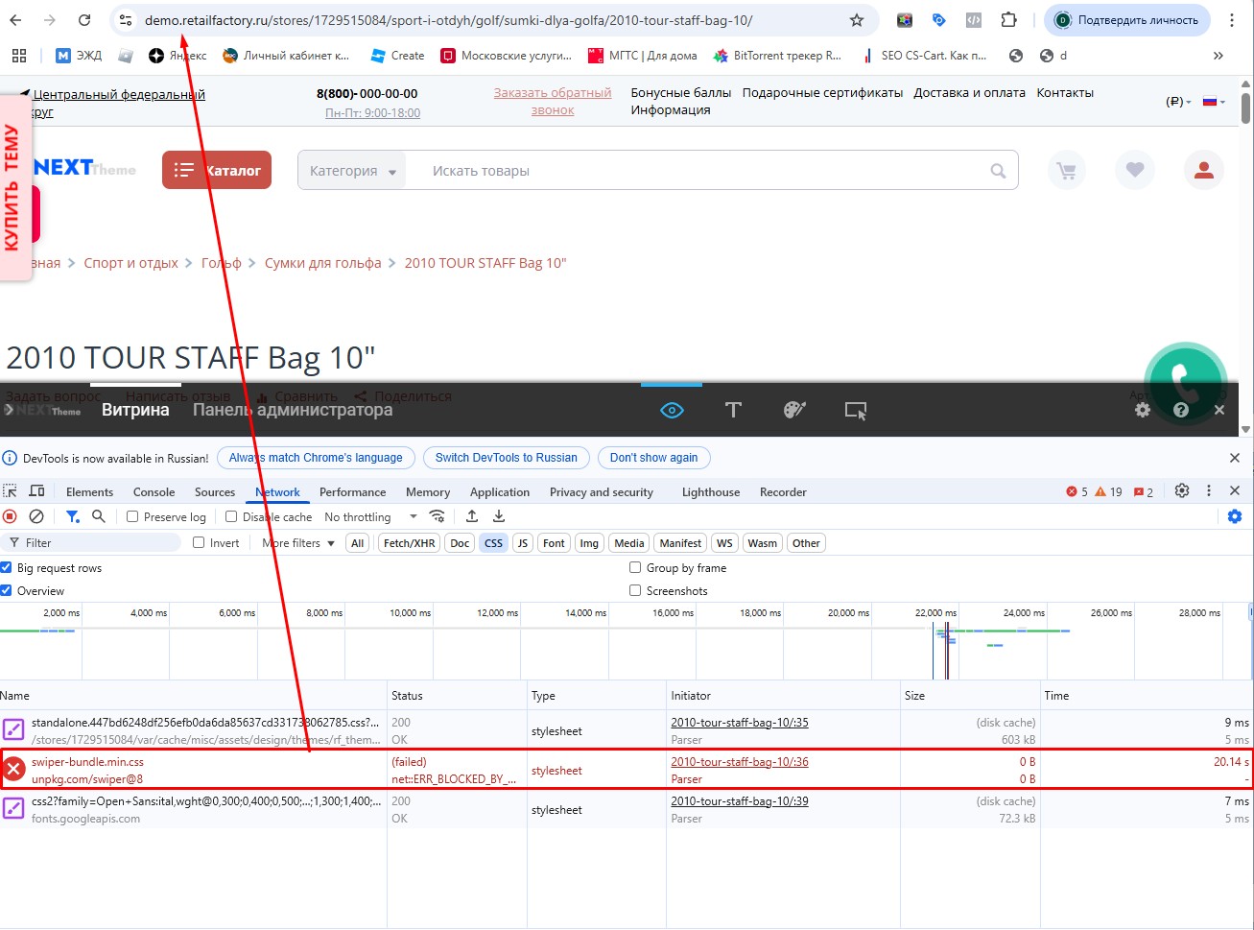Click Switch DevTools to Russian
The height and width of the screenshot is (930, 1254).
[x=507, y=458]
